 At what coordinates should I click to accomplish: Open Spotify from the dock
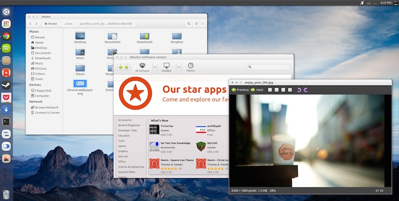(6, 48)
